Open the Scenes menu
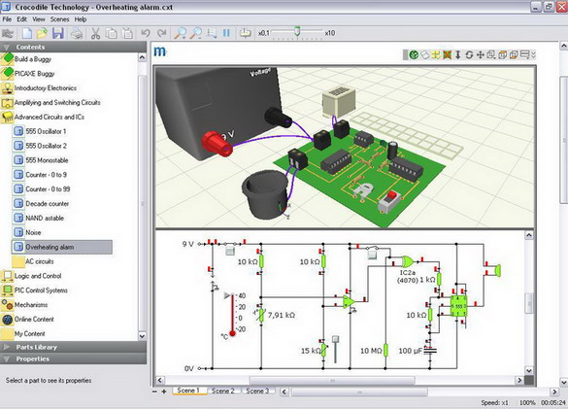 (59, 19)
